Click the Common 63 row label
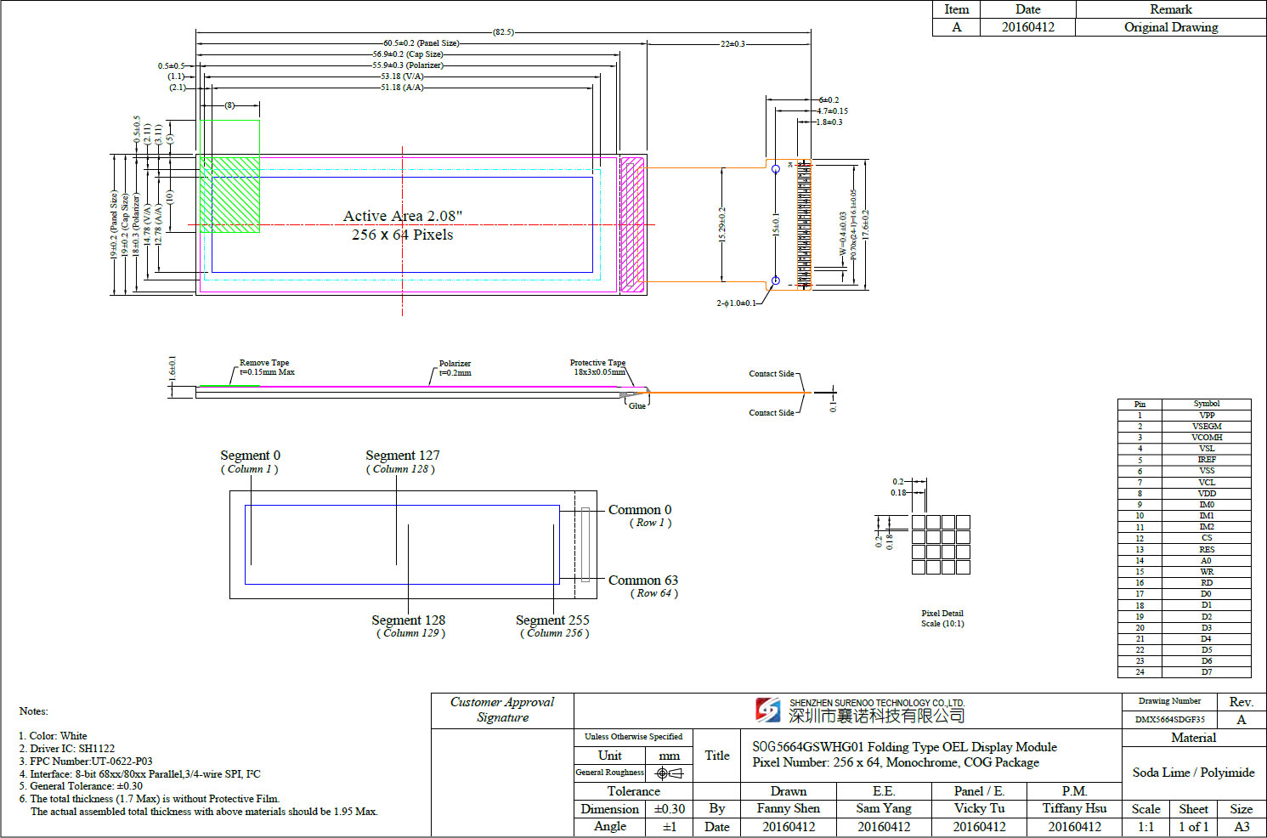This screenshot has width=1267, height=838. point(642,580)
